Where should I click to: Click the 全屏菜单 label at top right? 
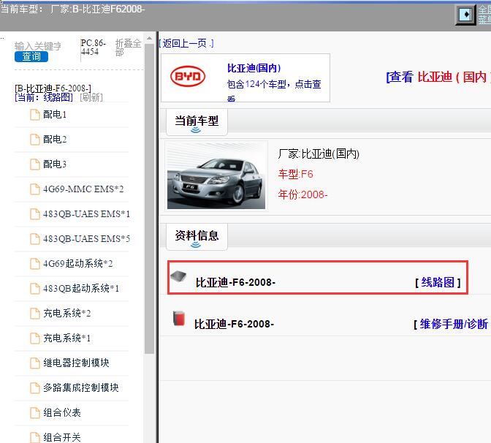(484, 15)
